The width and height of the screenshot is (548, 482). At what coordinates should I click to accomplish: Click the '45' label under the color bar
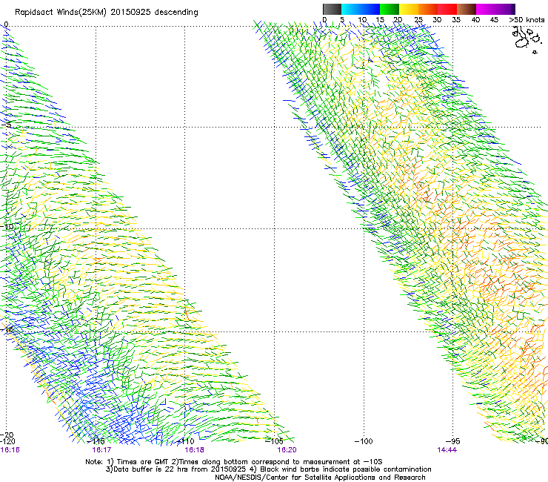494,20
